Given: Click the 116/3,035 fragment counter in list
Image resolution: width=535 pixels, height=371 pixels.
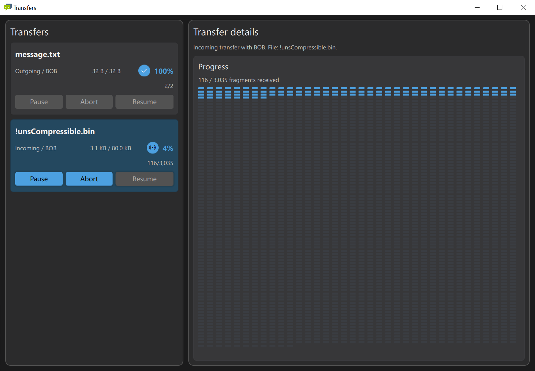Looking at the screenshot, I should pyautogui.click(x=160, y=163).
